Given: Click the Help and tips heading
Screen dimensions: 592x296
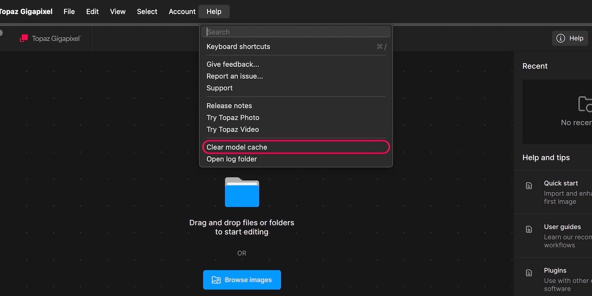Looking at the screenshot, I should (x=546, y=157).
